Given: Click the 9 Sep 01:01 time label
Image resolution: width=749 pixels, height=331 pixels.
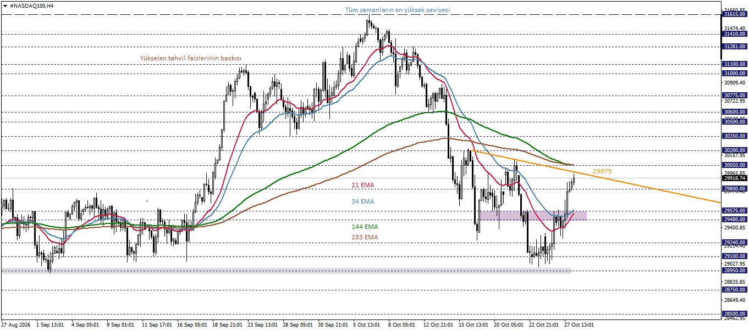Looking at the screenshot, I should pos(120,325).
